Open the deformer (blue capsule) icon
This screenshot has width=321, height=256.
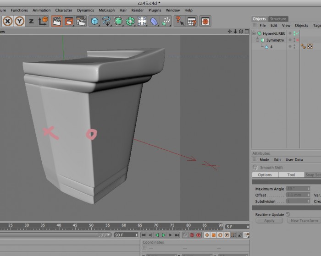click(x=154, y=21)
